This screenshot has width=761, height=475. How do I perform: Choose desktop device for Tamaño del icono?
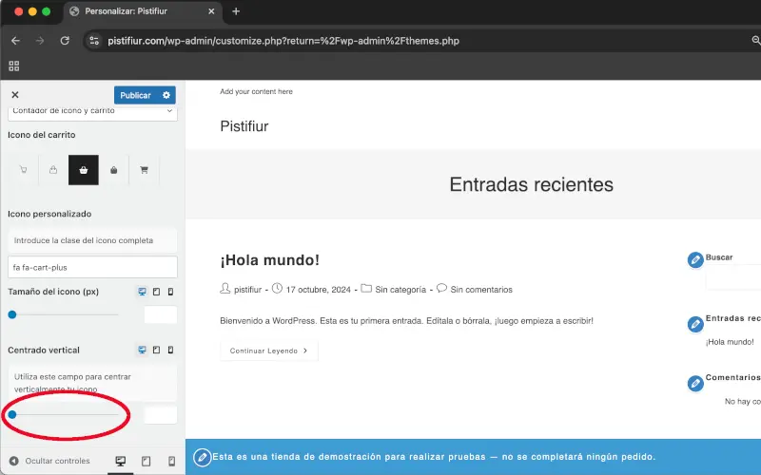coord(142,292)
